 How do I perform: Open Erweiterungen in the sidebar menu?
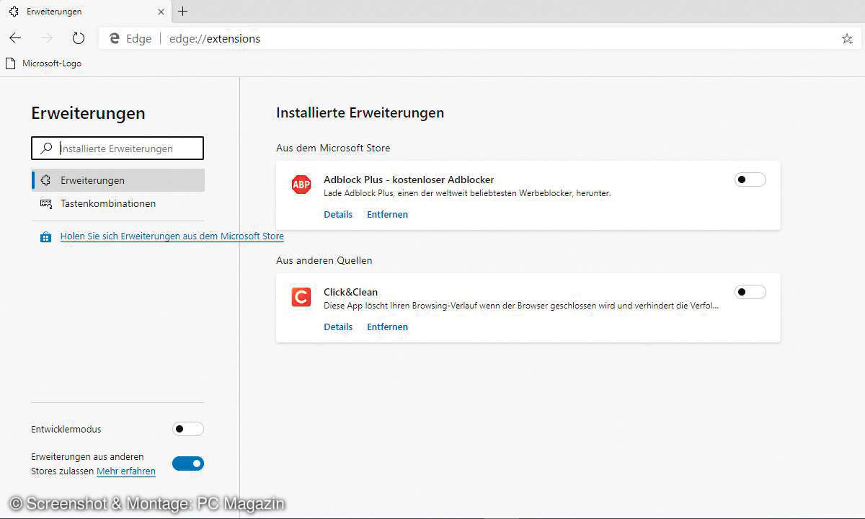(118, 180)
